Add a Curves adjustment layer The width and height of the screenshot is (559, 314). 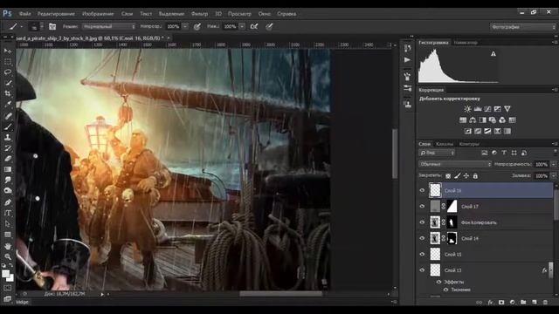click(487, 109)
